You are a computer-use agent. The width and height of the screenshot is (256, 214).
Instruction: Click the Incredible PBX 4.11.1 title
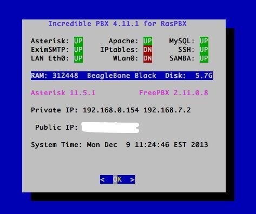tap(117, 24)
